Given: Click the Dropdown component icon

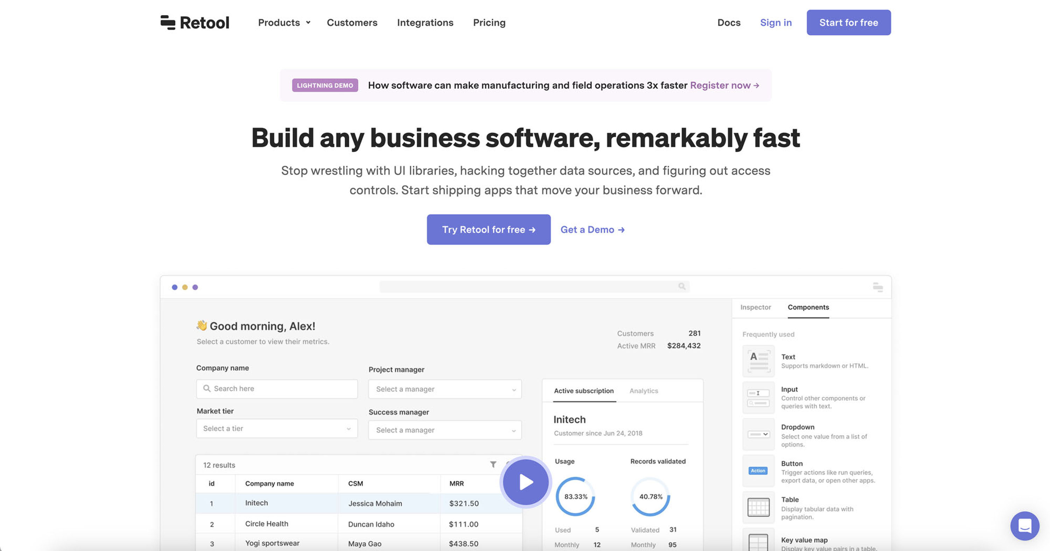Looking at the screenshot, I should coord(758,434).
